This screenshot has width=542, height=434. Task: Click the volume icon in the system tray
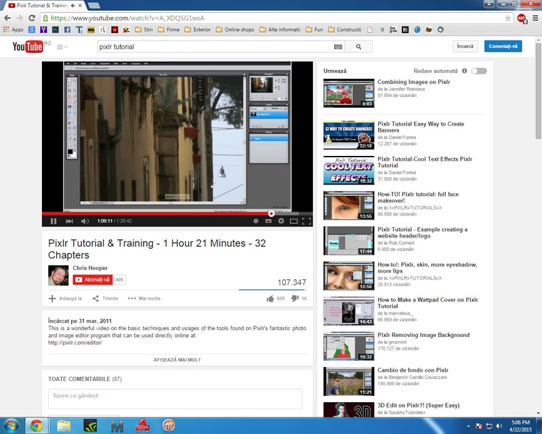499,426
